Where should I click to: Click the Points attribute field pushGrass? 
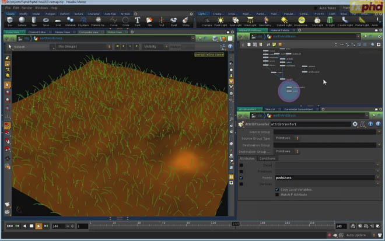324,177
